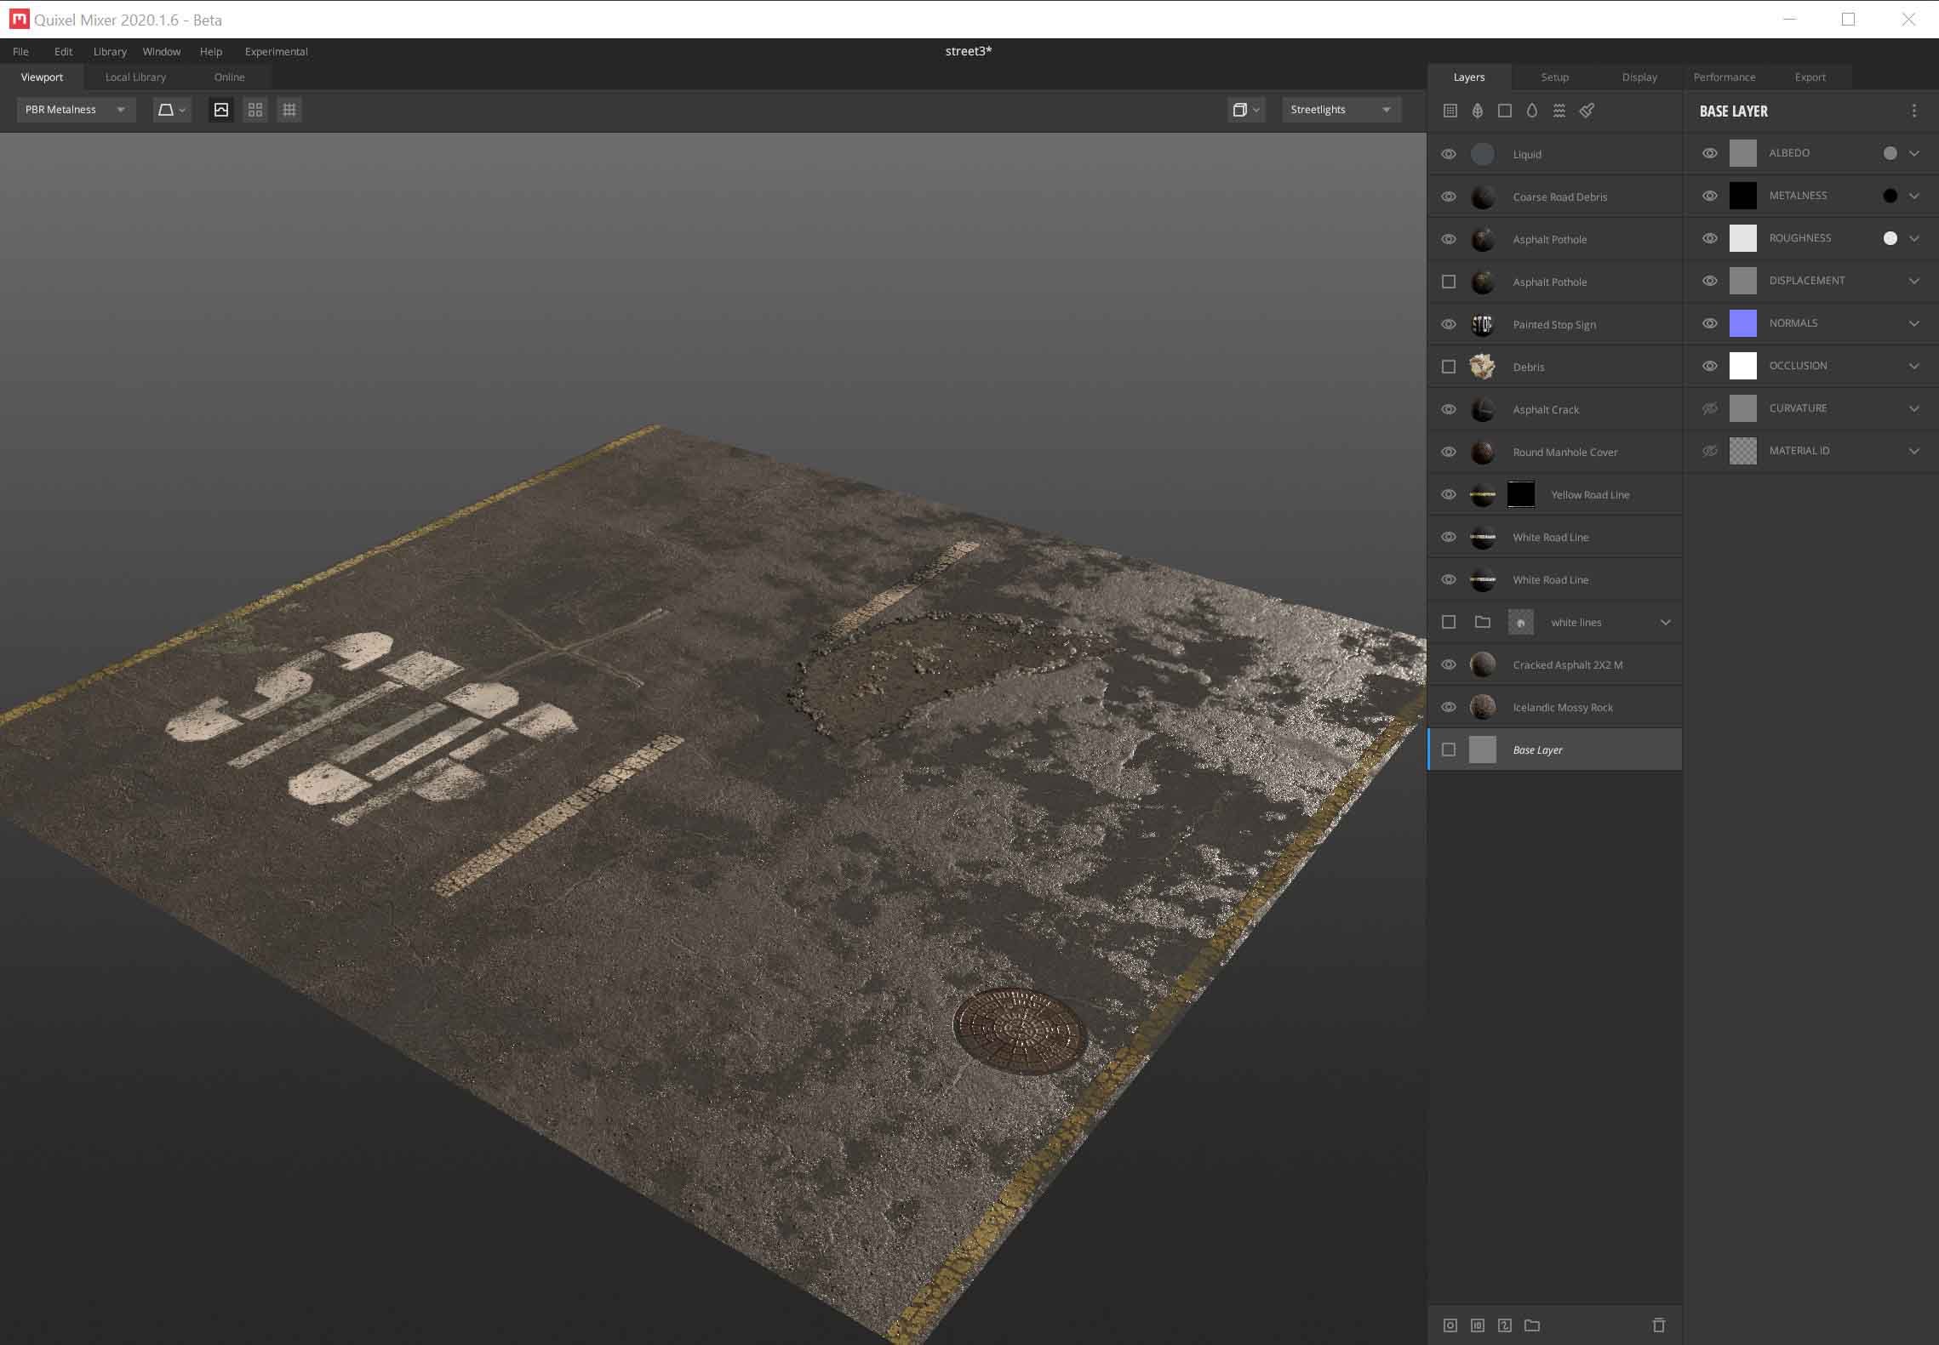Enable visibility of the white lines group
Image resolution: width=1939 pixels, height=1345 pixels.
tap(1449, 622)
